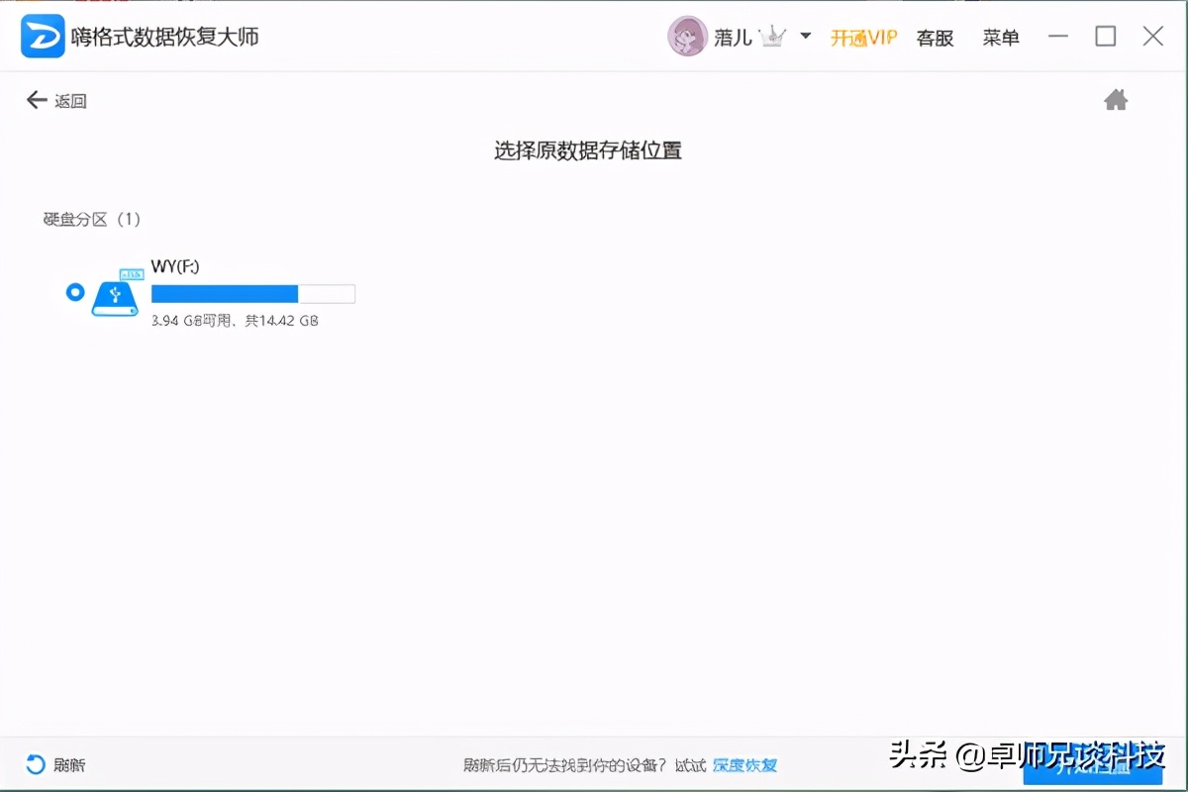Click the blue D app logo icon
Viewport: 1188px width, 792px height.
[x=42, y=36]
